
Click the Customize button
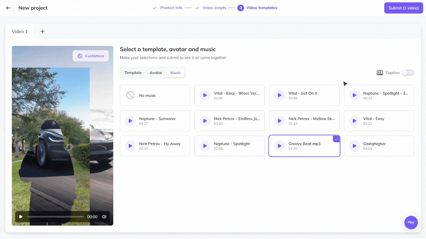[x=91, y=56]
